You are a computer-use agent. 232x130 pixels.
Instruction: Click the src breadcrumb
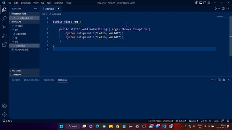(44, 14)
